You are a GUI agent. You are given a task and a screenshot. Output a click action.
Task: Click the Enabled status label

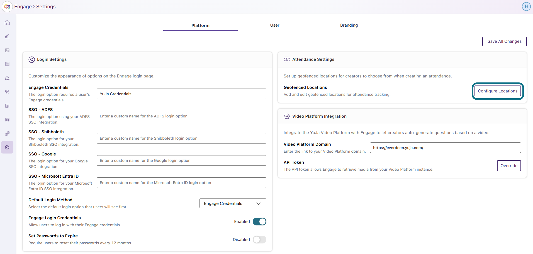click(x=242, y=222)
